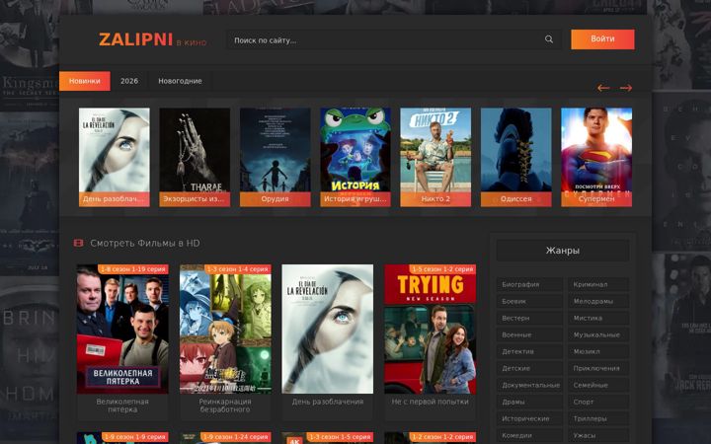This screenshot has width=711, height=444.
Task: Select the Детектив genre
Action: pos(529,351)
